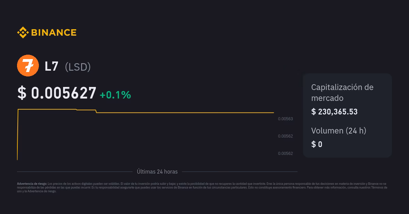Viewport: 409px width, 214px height.
Task: Click the lowest 0.00562 axis label
Action: click(285, 154)
